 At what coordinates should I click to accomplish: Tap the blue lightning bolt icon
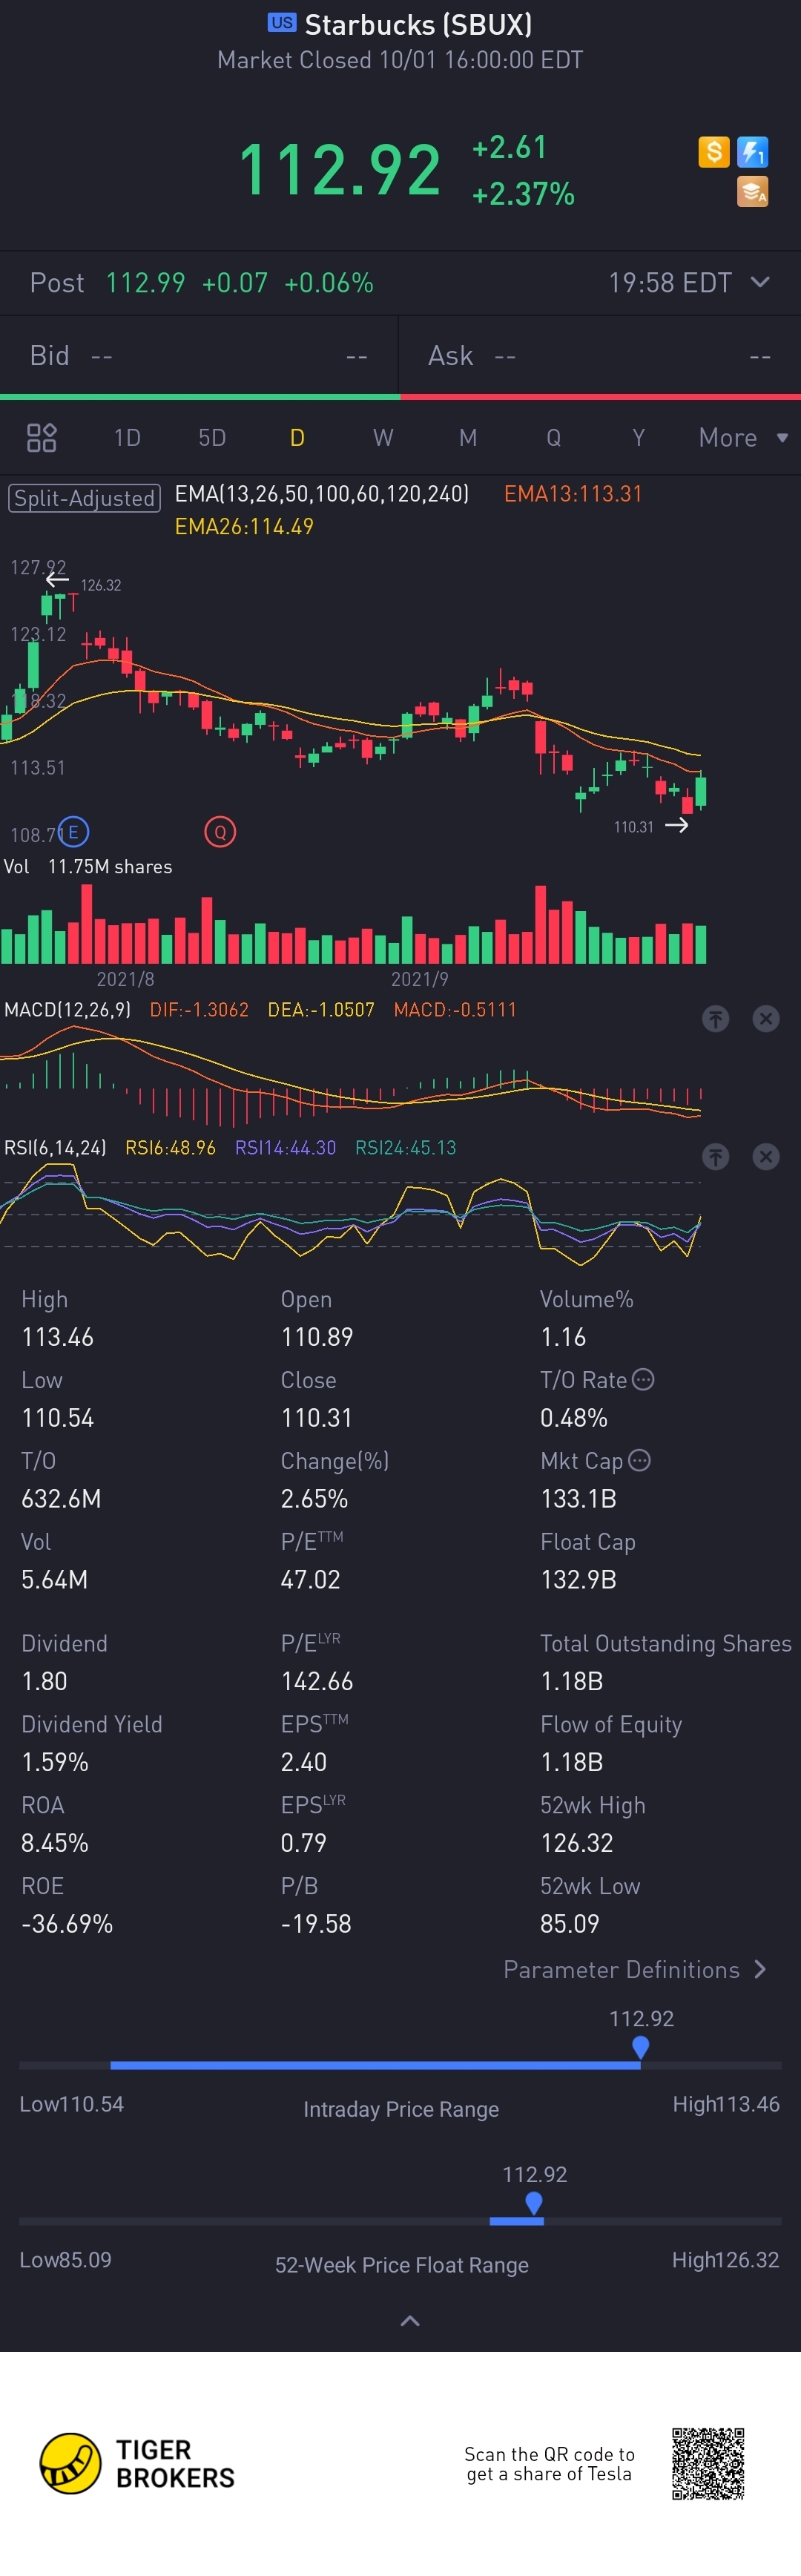pos(752,152)
